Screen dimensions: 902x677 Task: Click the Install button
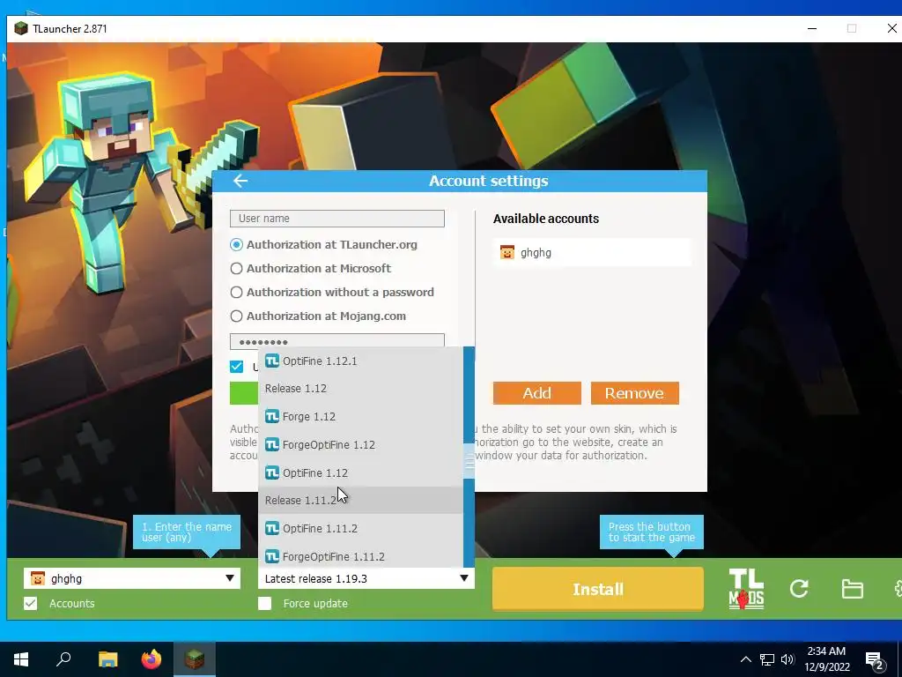[598, 589]
